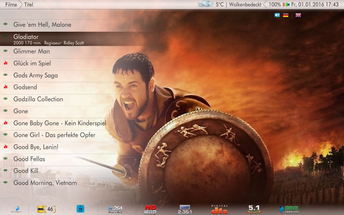Viewport: 344px width, 215px height.
Task: Select the Good Kill movie
Action: click(x=26, y=171)
